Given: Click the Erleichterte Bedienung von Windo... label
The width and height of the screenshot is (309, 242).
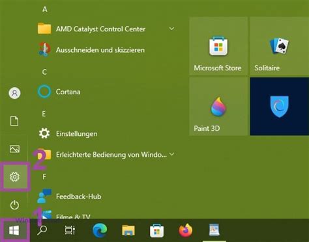Looking at the screenshot, I should (x=111, y=155).
